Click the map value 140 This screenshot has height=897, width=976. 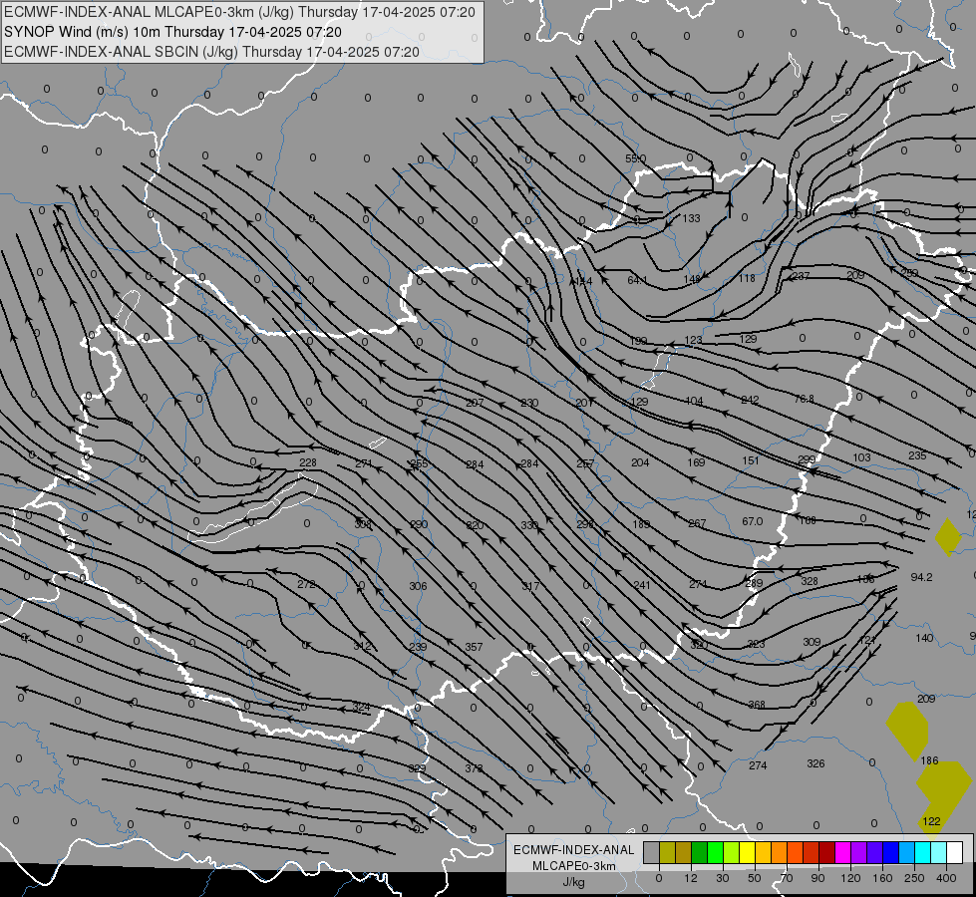pos(924,638)
